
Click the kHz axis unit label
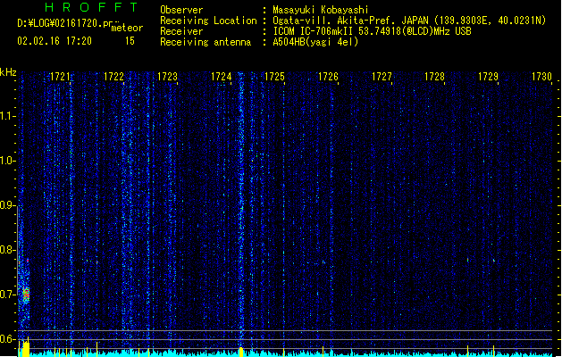pyautogui.click(x=8, y=72)
